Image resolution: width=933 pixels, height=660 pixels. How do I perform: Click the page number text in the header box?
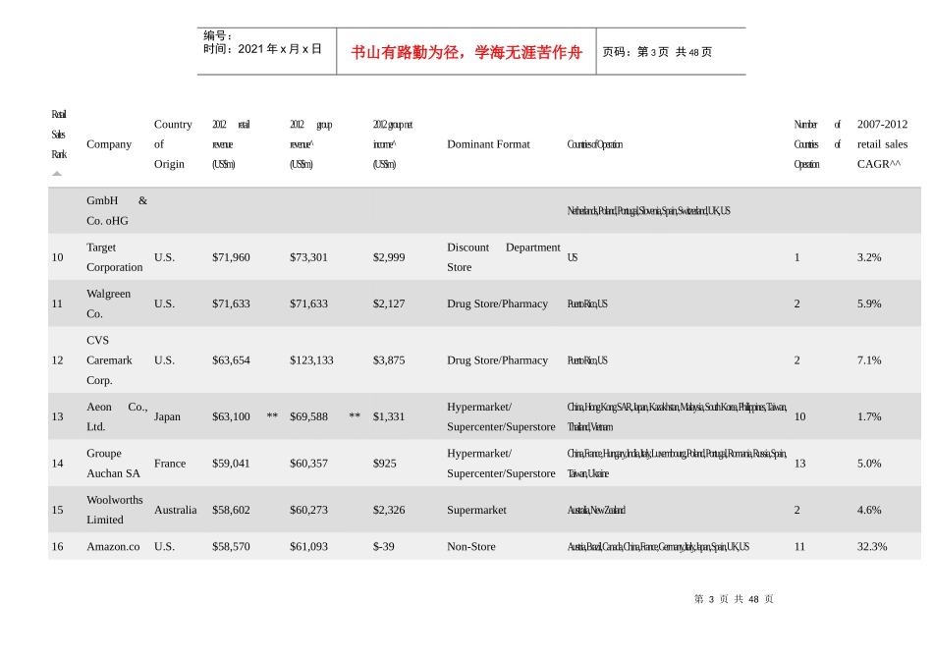pos(657,52)
